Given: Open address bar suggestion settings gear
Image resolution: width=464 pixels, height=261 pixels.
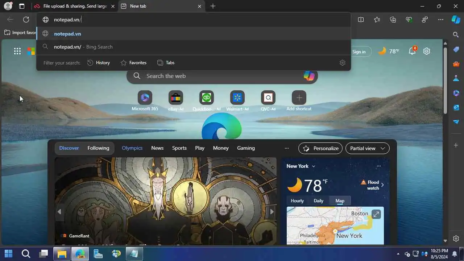Looking at the screenshot, I should pyautogui.click(x=343, y=63).
